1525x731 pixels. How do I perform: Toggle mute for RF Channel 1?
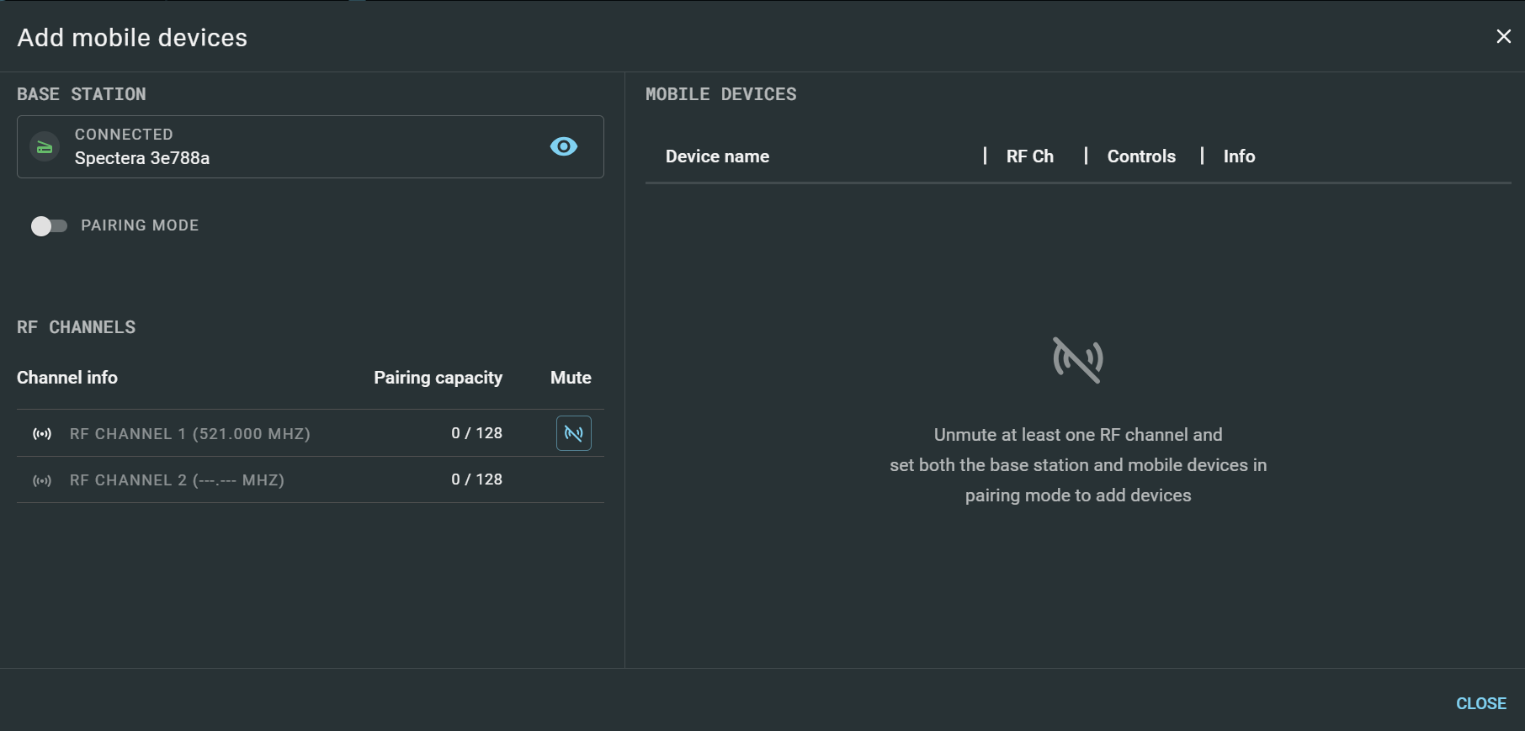[x=573, y=433]
